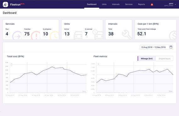Click the Overdue exclamation icon
Image resolution: width=179 pixels, height=116 pixels.
coord(35,35)
